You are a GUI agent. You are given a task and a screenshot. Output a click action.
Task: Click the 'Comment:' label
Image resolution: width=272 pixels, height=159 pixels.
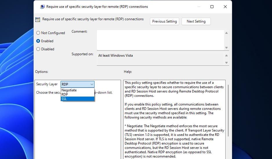79,32
